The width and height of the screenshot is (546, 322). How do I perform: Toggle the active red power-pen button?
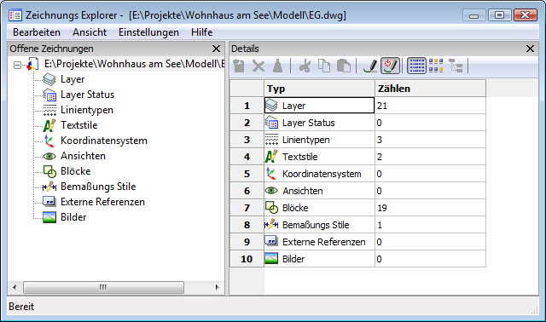click(390, 66)
